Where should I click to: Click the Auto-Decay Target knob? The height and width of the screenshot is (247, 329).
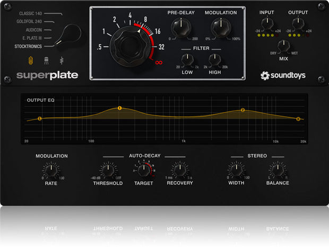[144, 170]
